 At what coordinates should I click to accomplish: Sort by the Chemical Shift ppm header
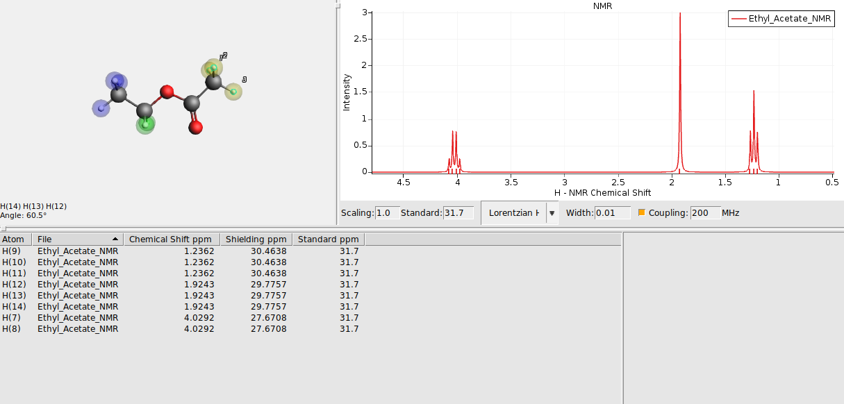pos(171,239)
